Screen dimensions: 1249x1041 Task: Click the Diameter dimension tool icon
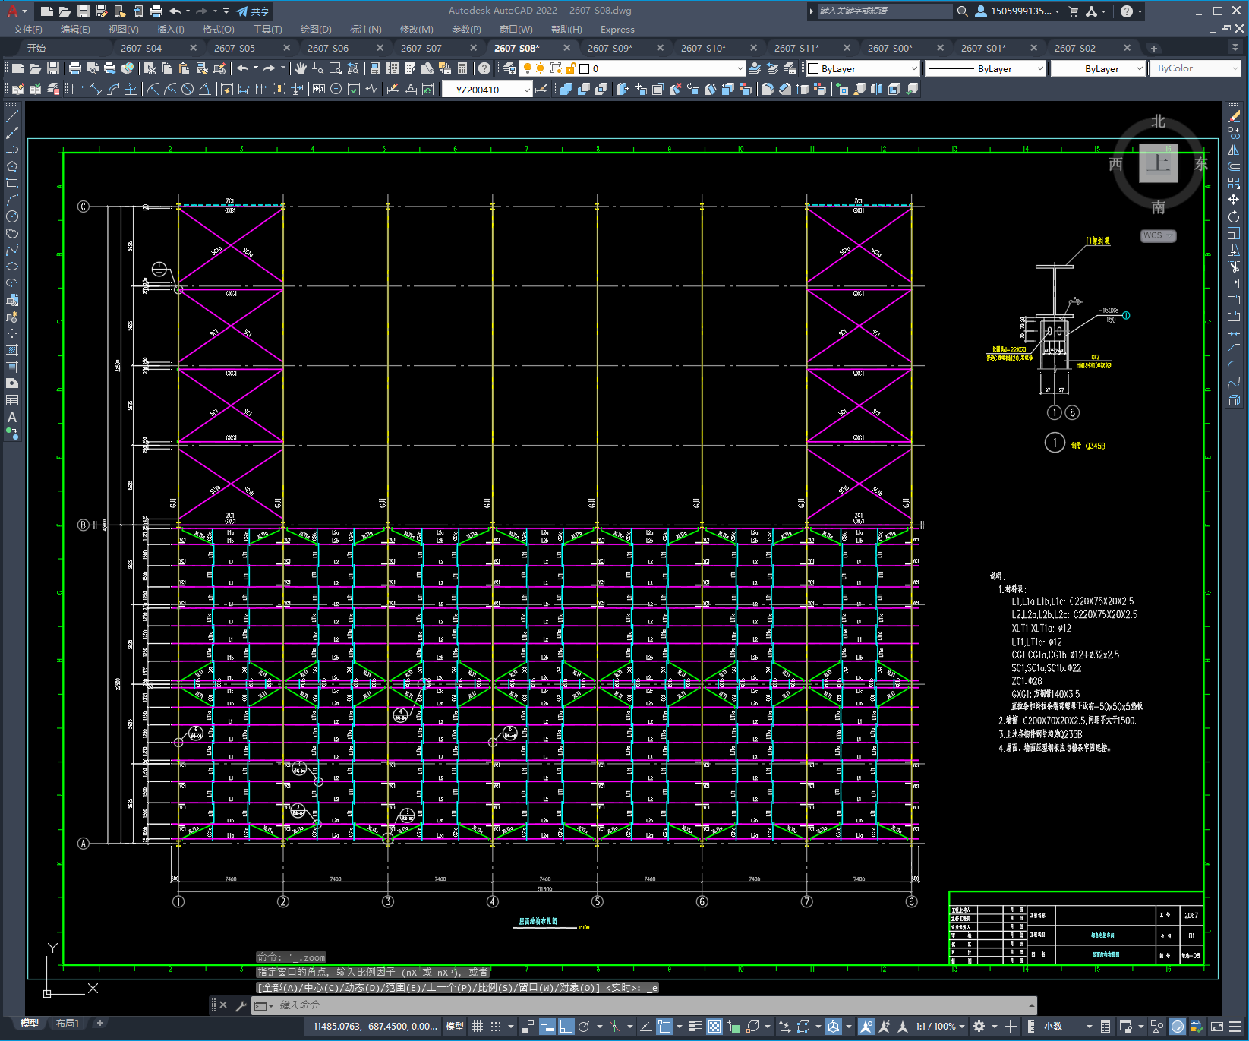188,89
